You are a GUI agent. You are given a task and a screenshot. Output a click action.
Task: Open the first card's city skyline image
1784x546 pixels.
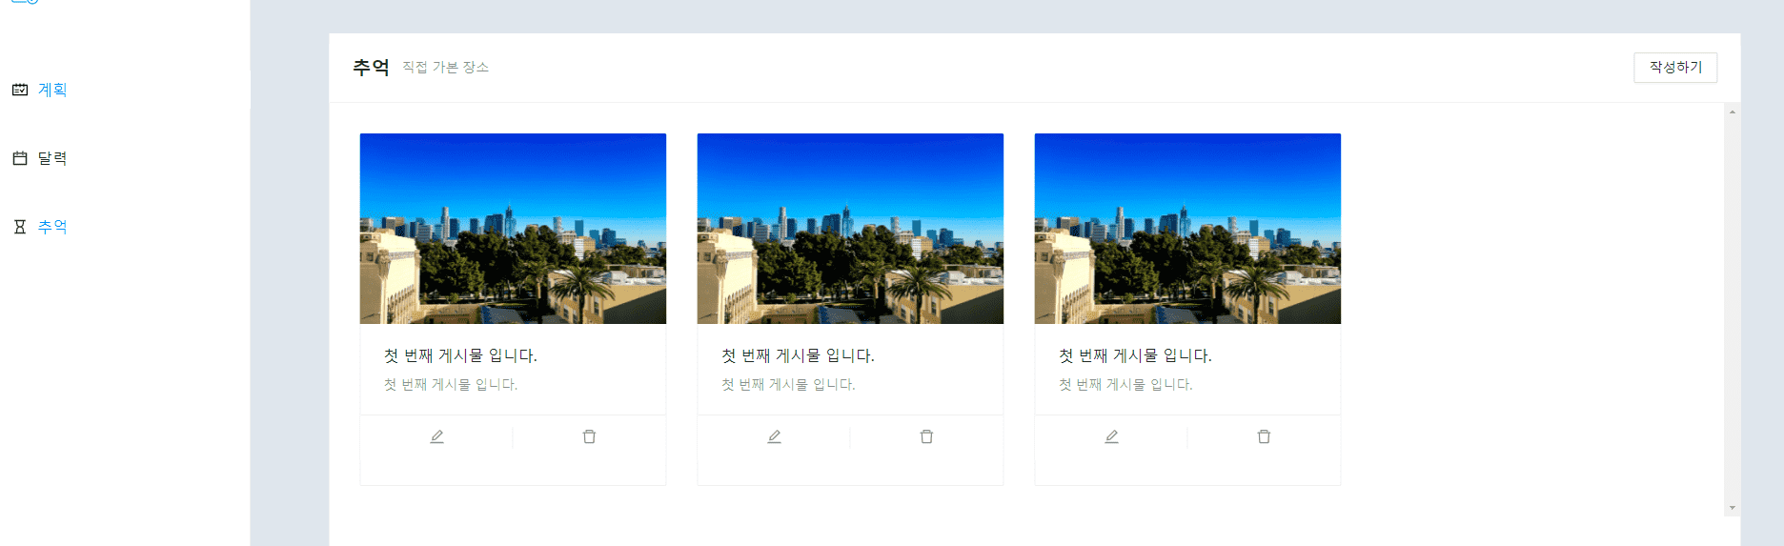tap(513, 229)
